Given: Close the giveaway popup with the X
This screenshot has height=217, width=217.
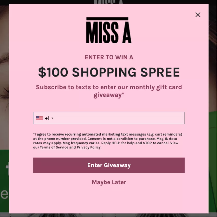Looking at the screenshot, I should (x=198, y=15).
